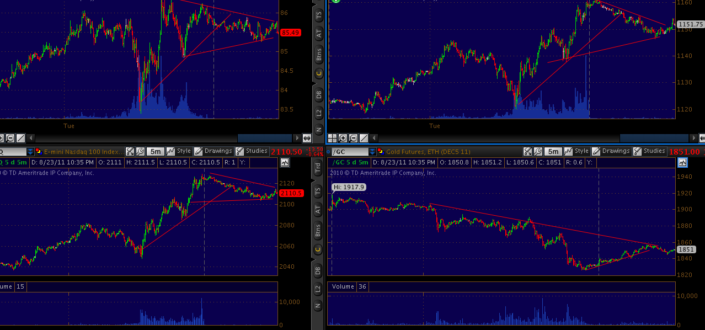Open the Drawings menu on the Gold chart

pos(611,151)
